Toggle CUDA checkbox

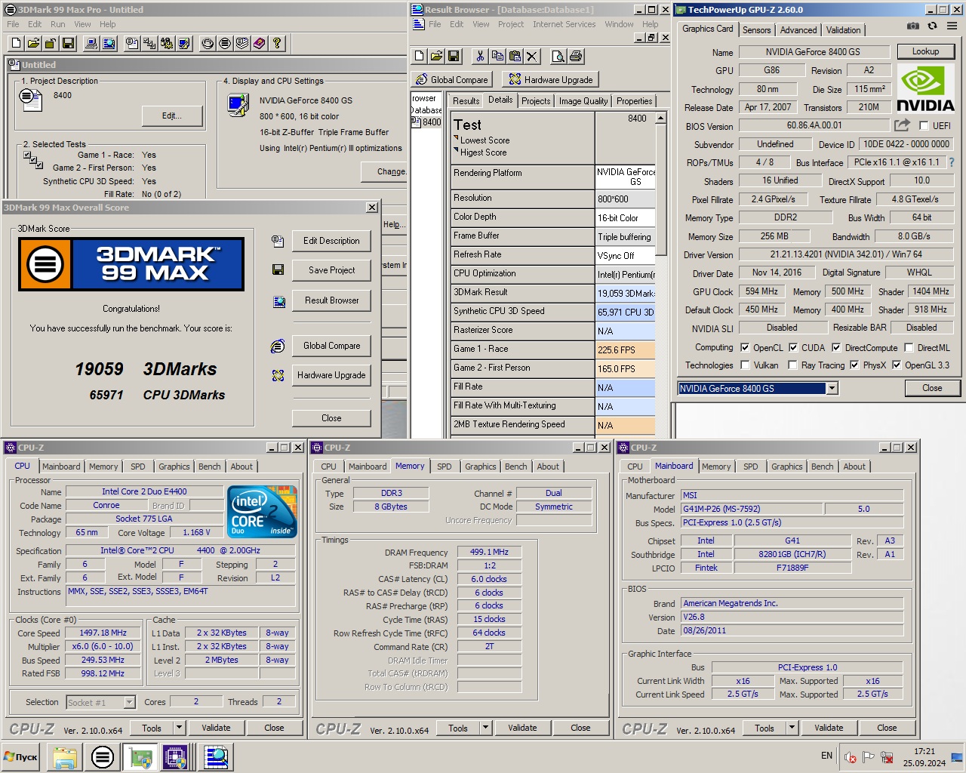793,348
